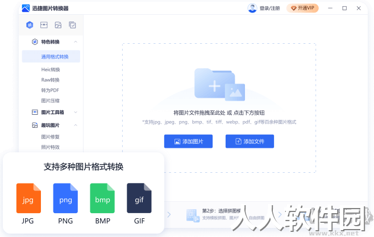Collapse the 趣玩图片 section
Screen dimensions: 374x237
click(x=76, y=125)
